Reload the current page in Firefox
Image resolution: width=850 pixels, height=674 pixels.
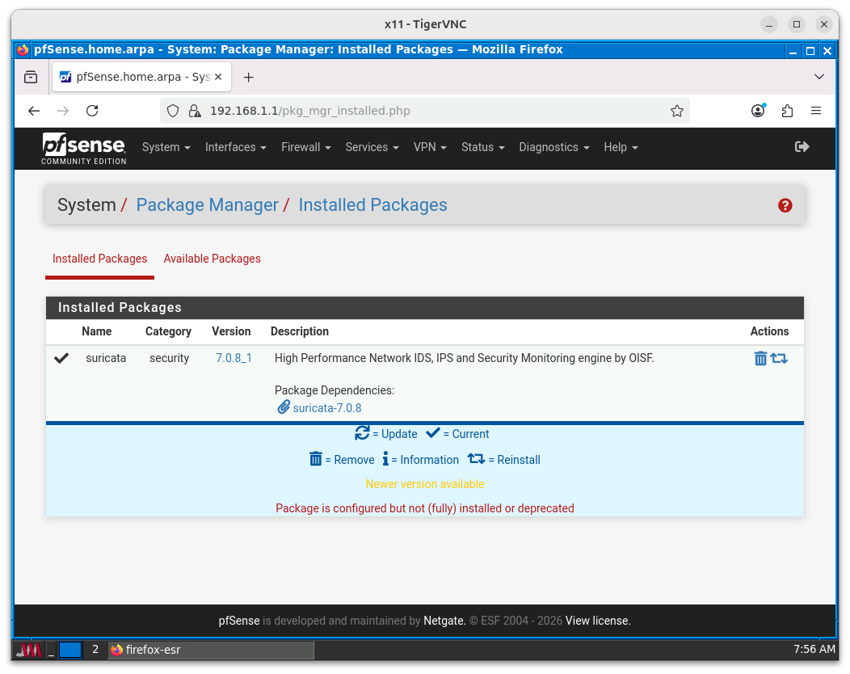pyautogui.click(x=92, y=112)
